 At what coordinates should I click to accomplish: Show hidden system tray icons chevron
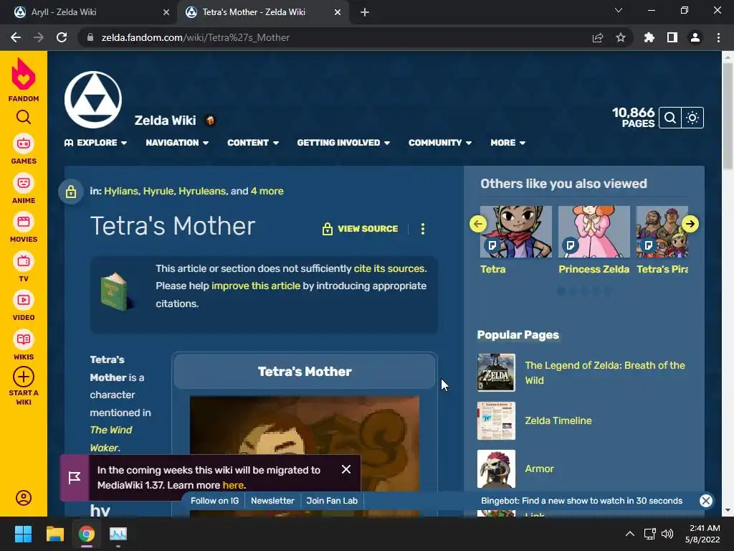630,534
